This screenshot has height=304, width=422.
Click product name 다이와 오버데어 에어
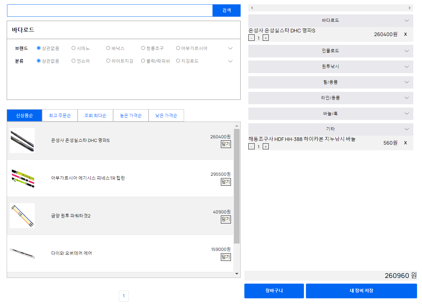[72, 253]
